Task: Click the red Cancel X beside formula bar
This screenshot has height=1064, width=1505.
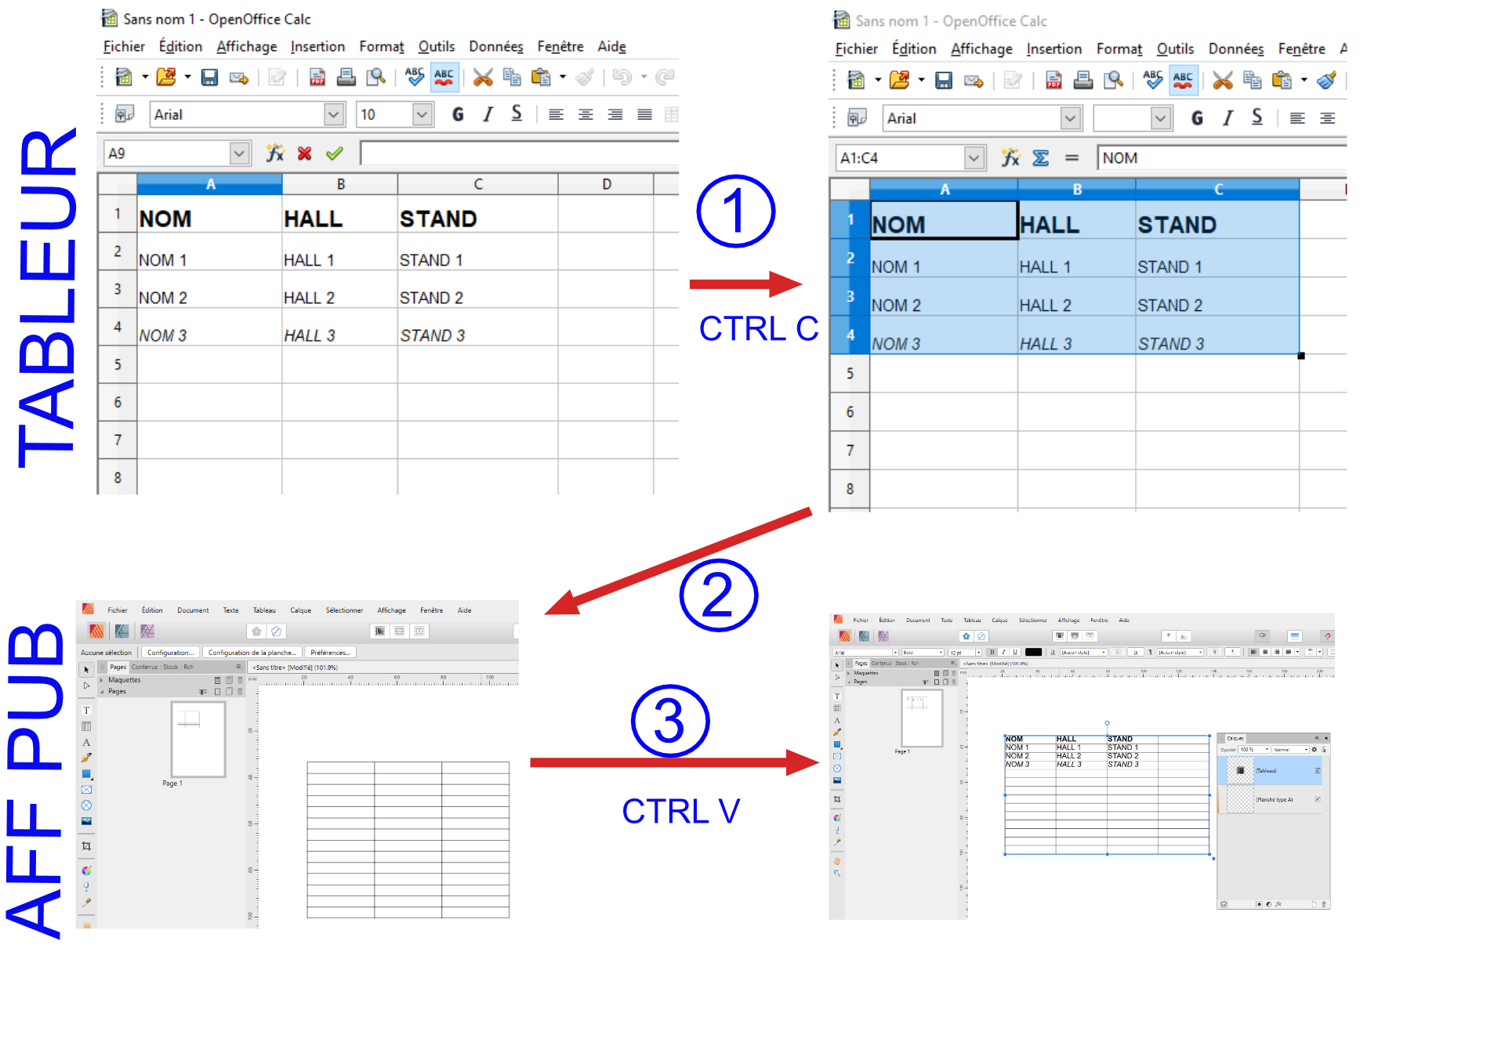Action: 304,154
